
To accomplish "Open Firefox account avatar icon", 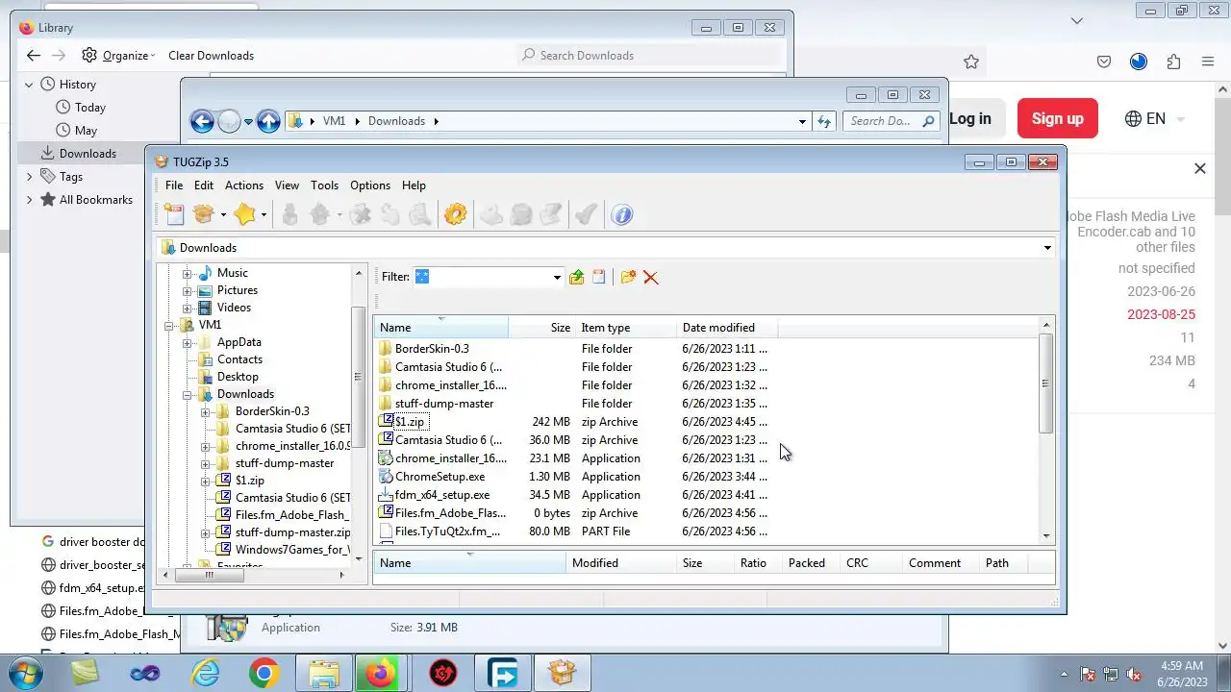I will pos(1139,62).
